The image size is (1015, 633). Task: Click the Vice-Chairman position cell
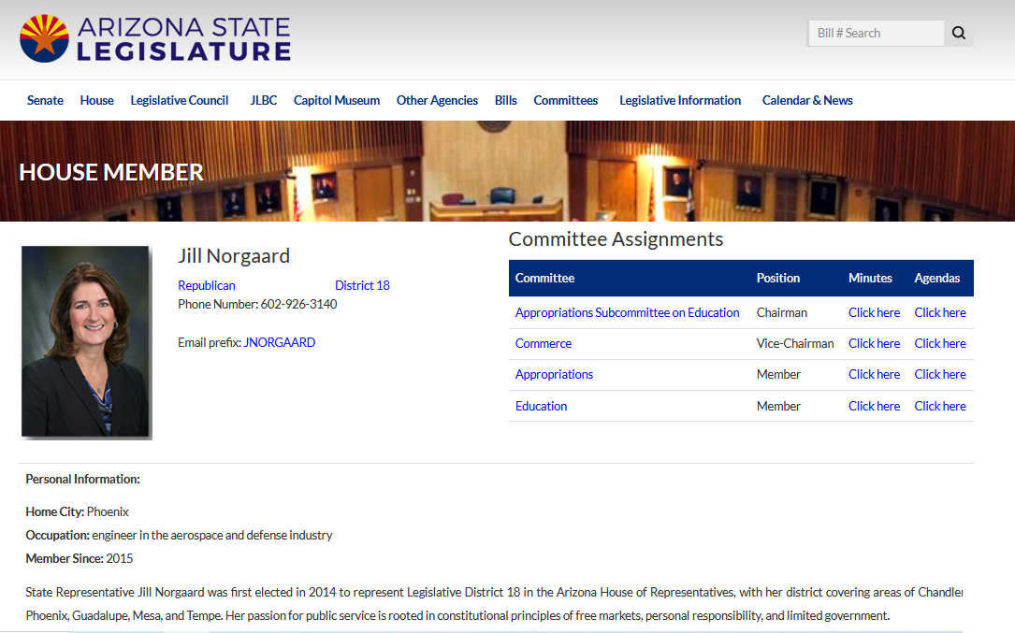(x=795, y=344)
